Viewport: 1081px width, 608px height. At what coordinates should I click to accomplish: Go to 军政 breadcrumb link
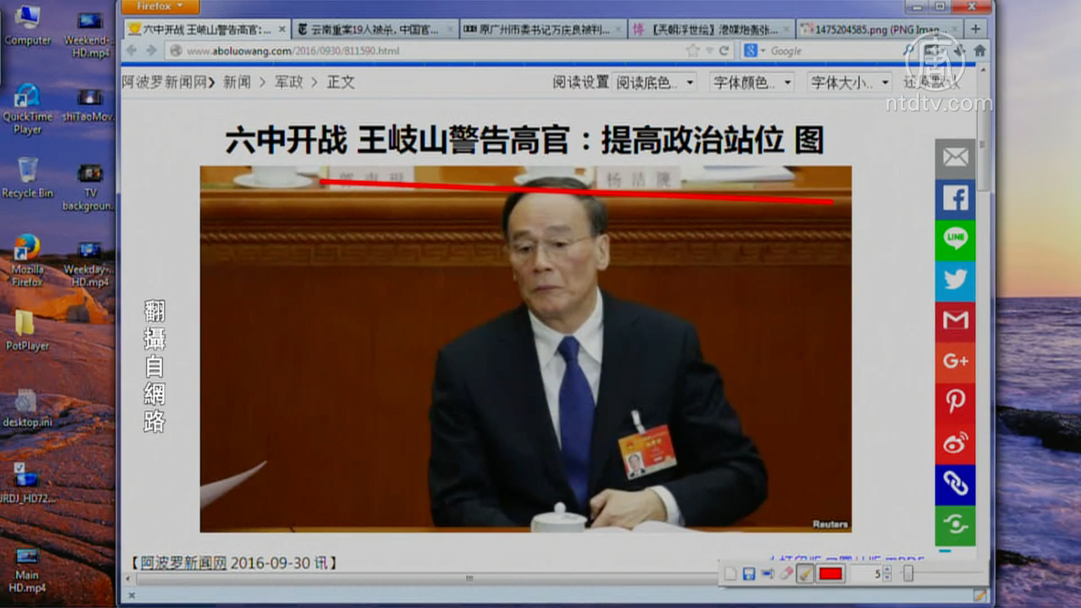pos(288,82)
